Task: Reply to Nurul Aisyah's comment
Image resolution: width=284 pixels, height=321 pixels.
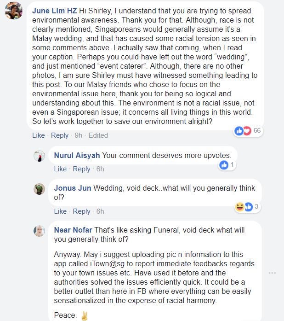Action: tap(81, 169)
